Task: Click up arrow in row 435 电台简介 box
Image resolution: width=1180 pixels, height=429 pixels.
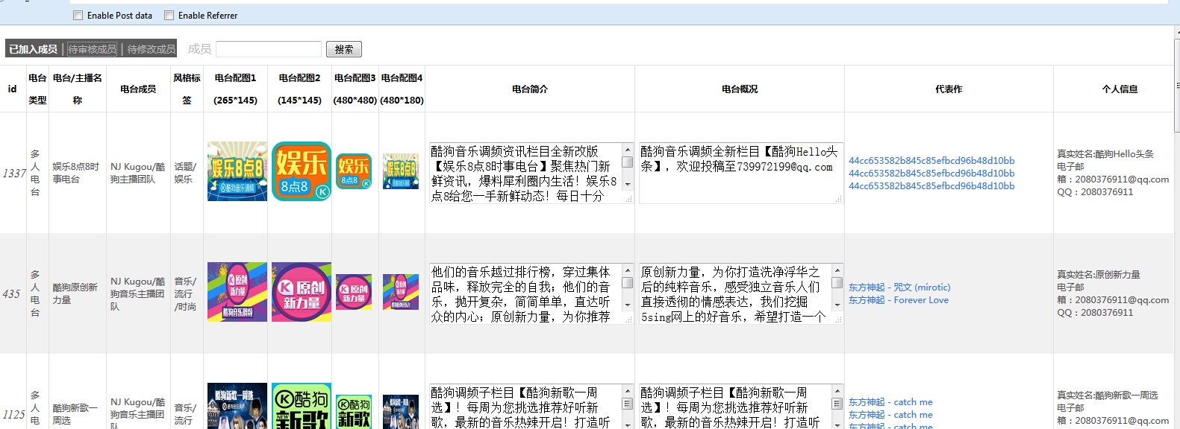Action: 628,270
